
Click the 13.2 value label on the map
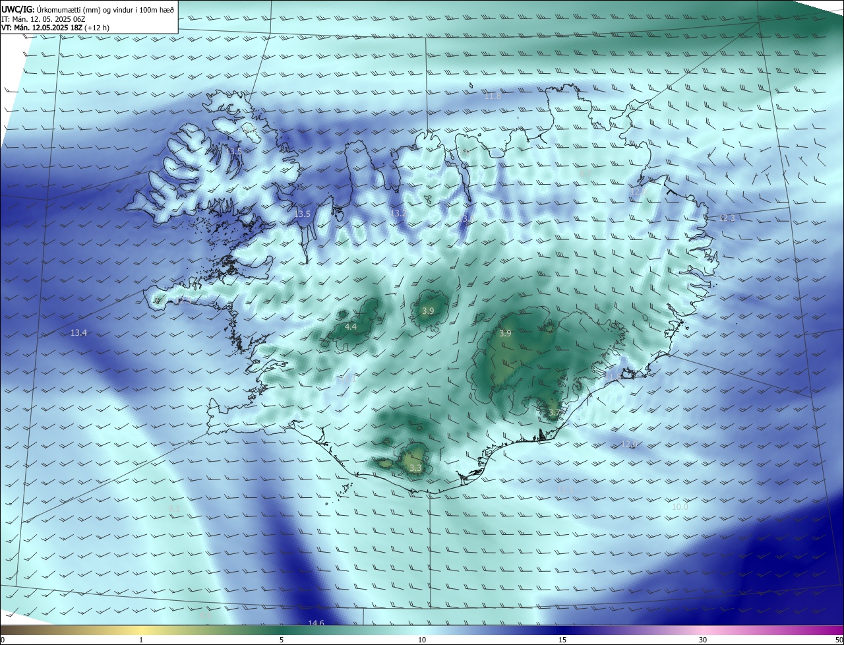[398, 214]
